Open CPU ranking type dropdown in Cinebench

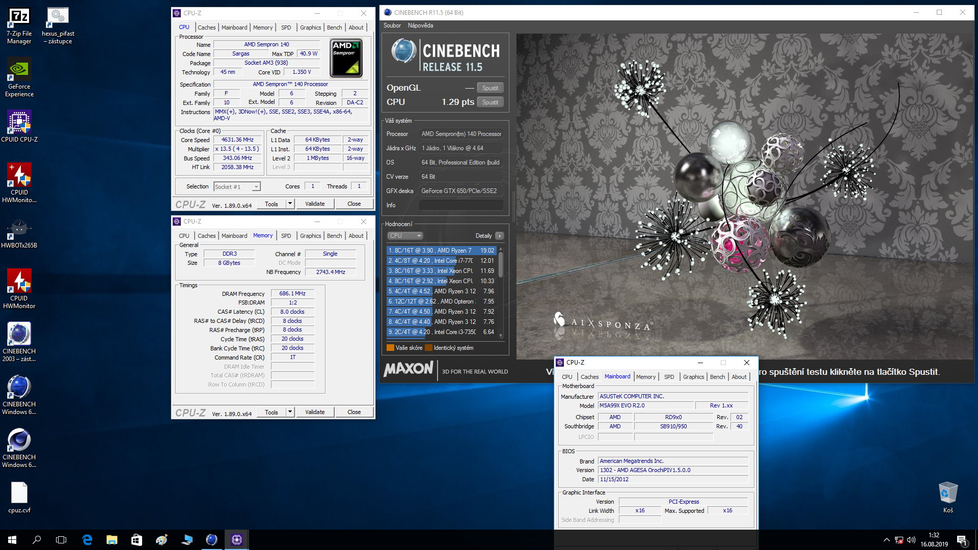(405, 236)
